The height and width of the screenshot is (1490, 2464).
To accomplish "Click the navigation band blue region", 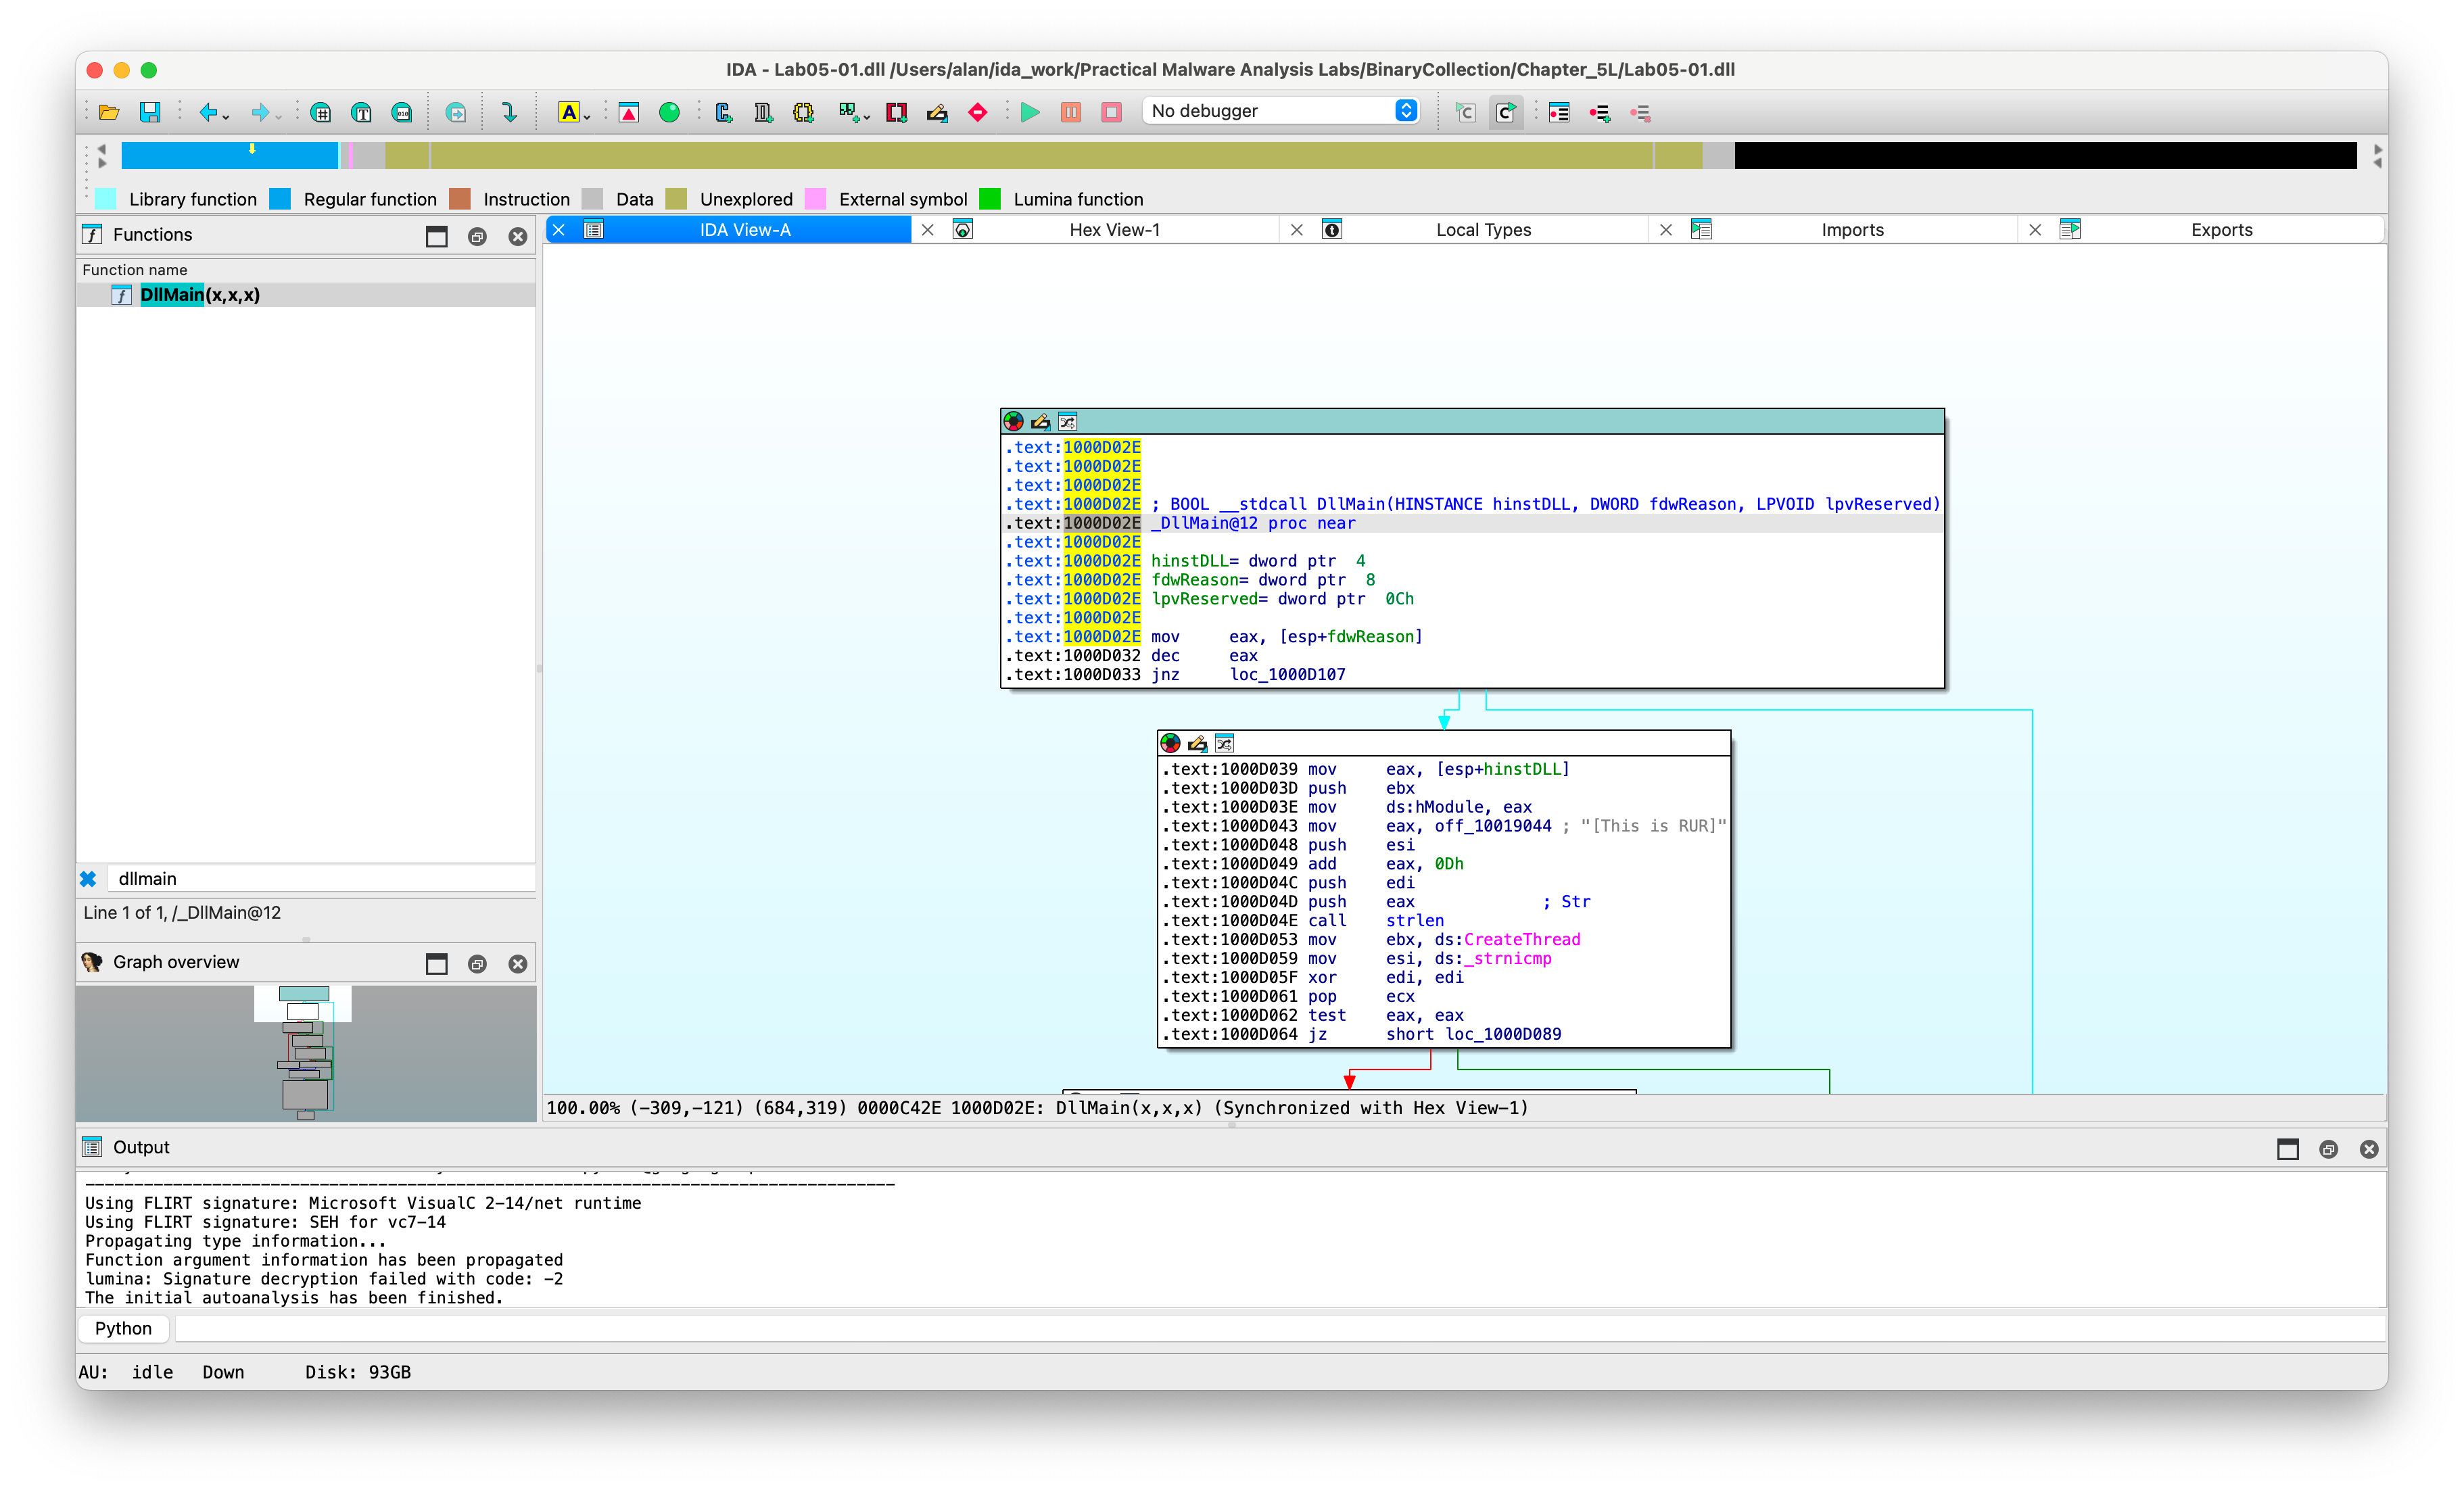I will coord(230,155).
